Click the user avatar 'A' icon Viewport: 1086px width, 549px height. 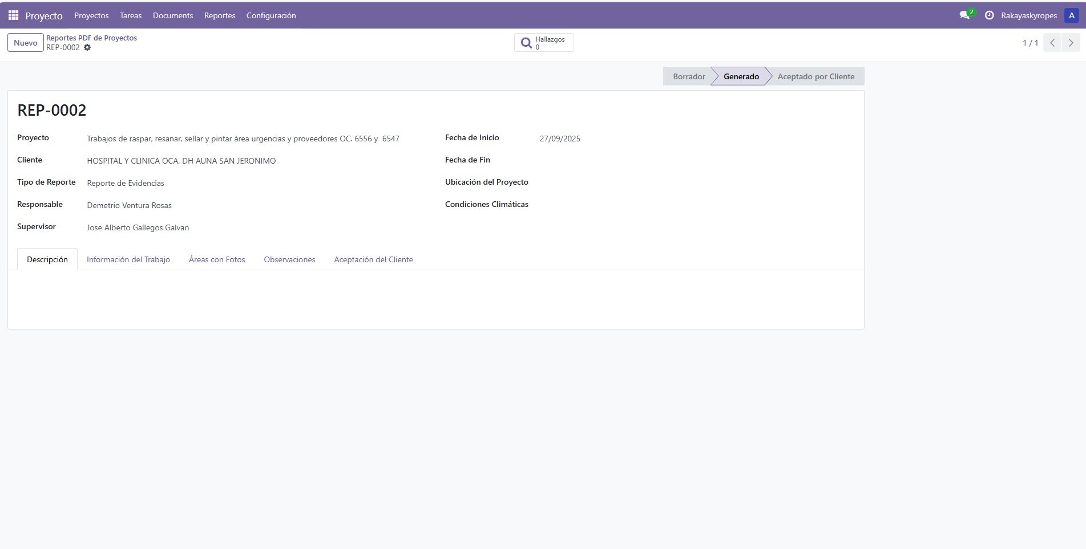click(1071, 15)
